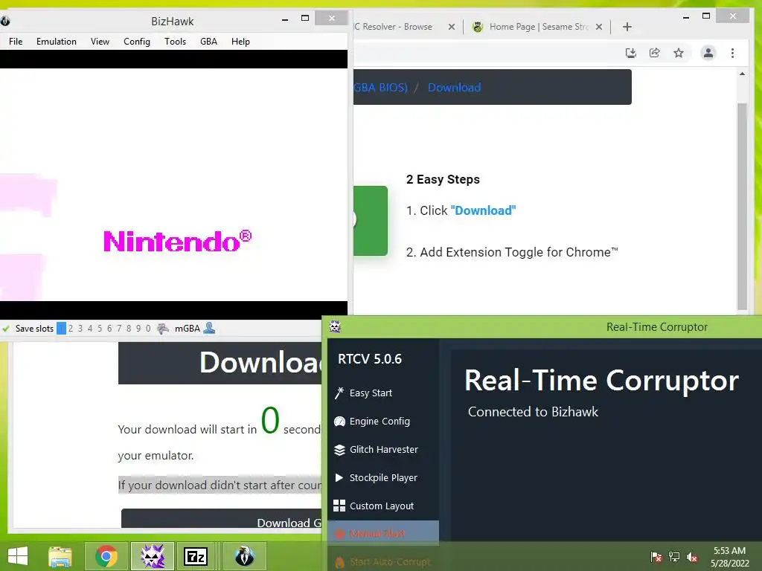Click the Download breadcrumb link
The width and height of the screenshot is (762, 571).
(x=455, y=88)
